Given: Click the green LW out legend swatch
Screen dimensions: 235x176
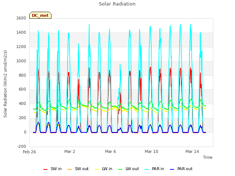Looking at the screenshot, I should (x=120, y=169).
